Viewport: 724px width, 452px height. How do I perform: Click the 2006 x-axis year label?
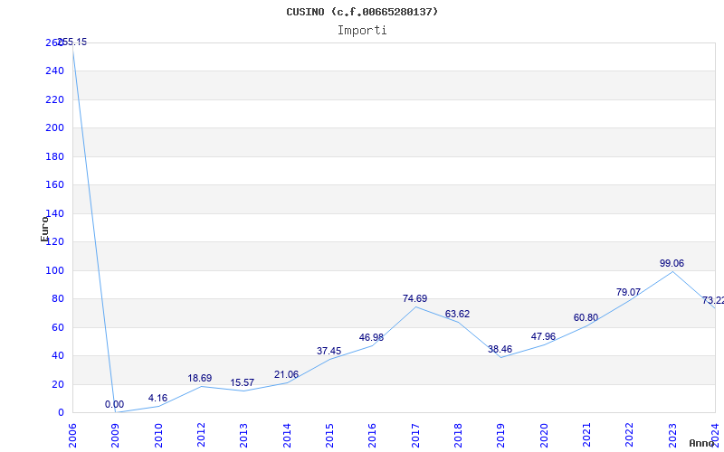[x=72, y=436]
